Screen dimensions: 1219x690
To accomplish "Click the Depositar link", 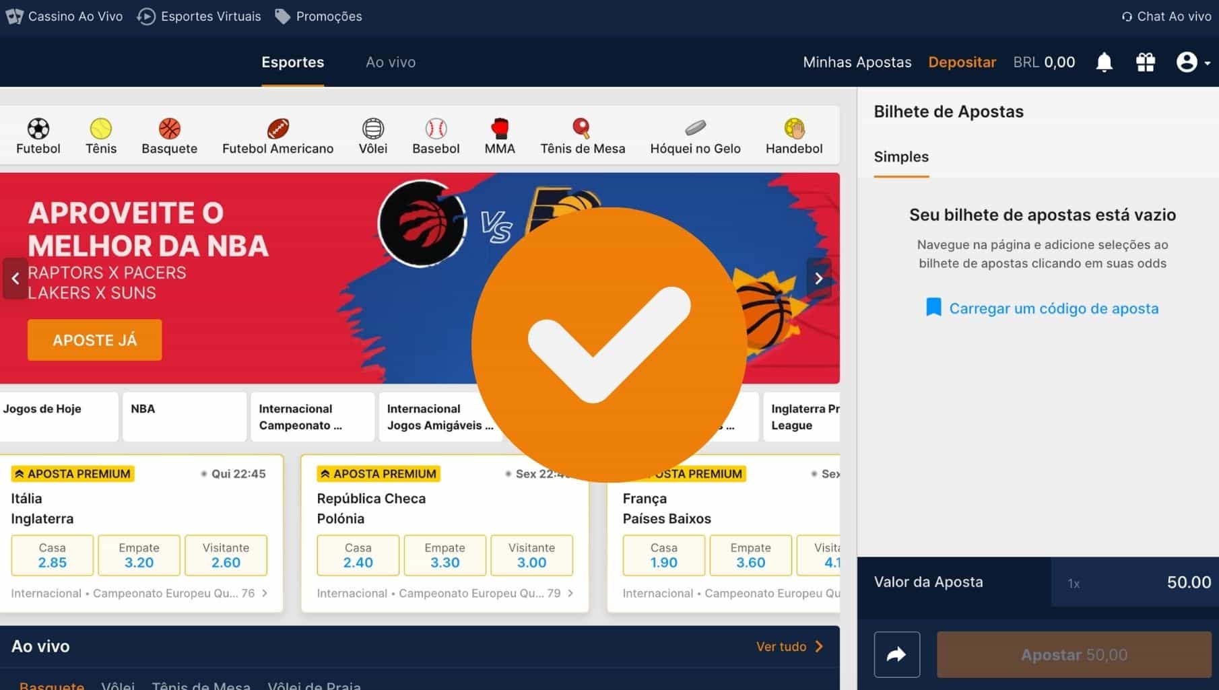I will pyautogui.click(x=962, y=62).
